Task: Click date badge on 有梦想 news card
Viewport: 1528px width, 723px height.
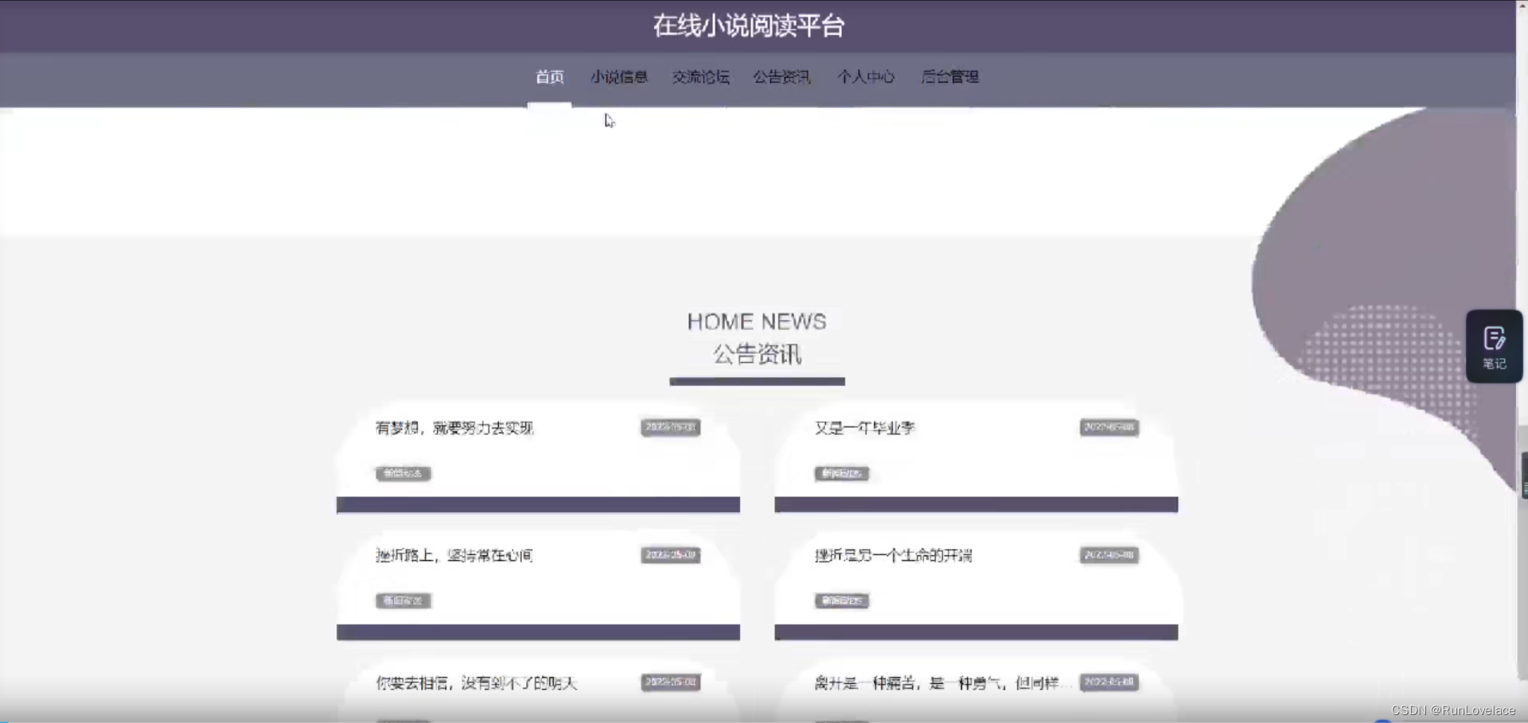Action: pos(670,427)
